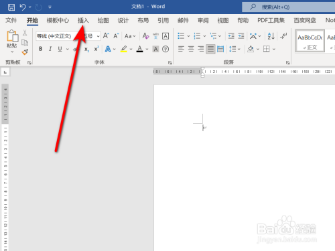This screenshot has height=251, width=335.
Task: Open the 字体 dialog launcher
Action: click(170, 63)
